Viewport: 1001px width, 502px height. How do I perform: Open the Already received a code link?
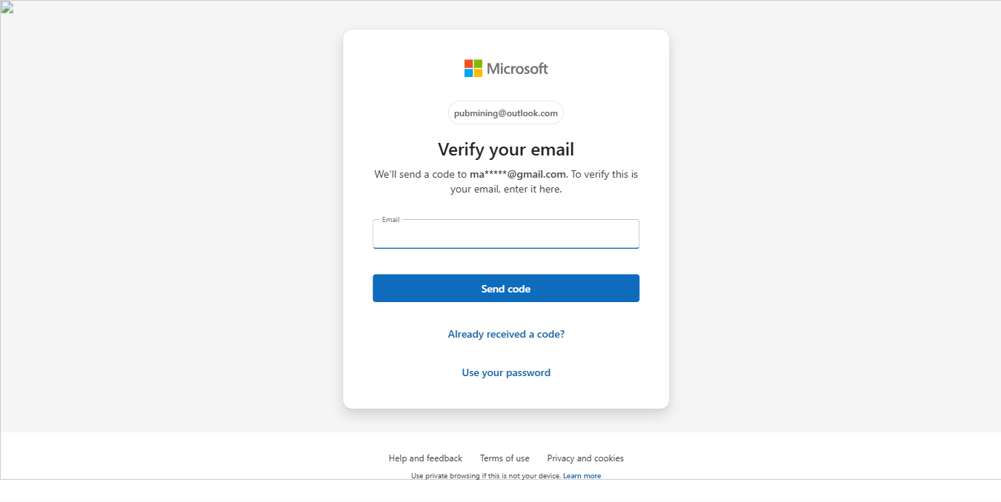[505, 334]
